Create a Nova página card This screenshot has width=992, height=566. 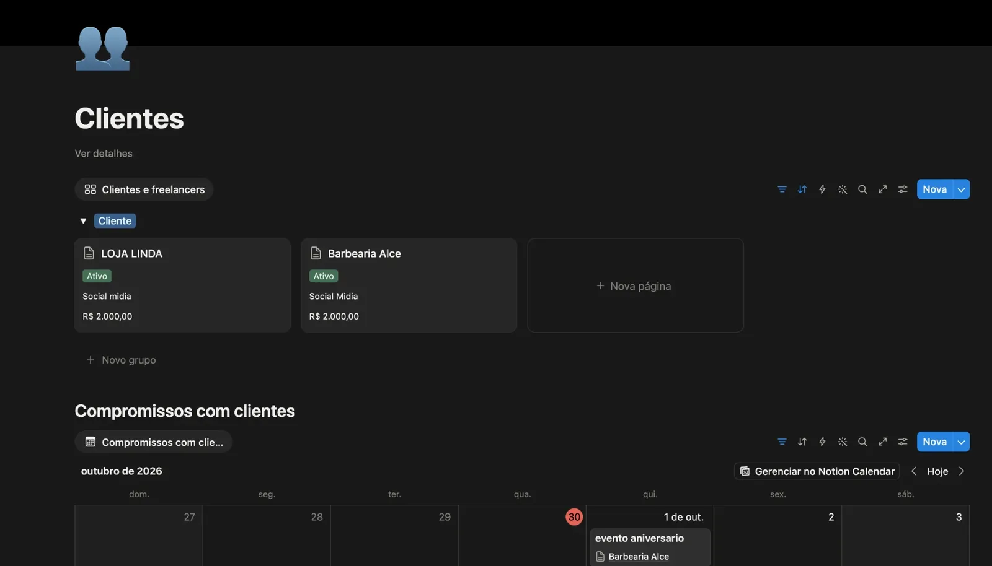point(635,285)
